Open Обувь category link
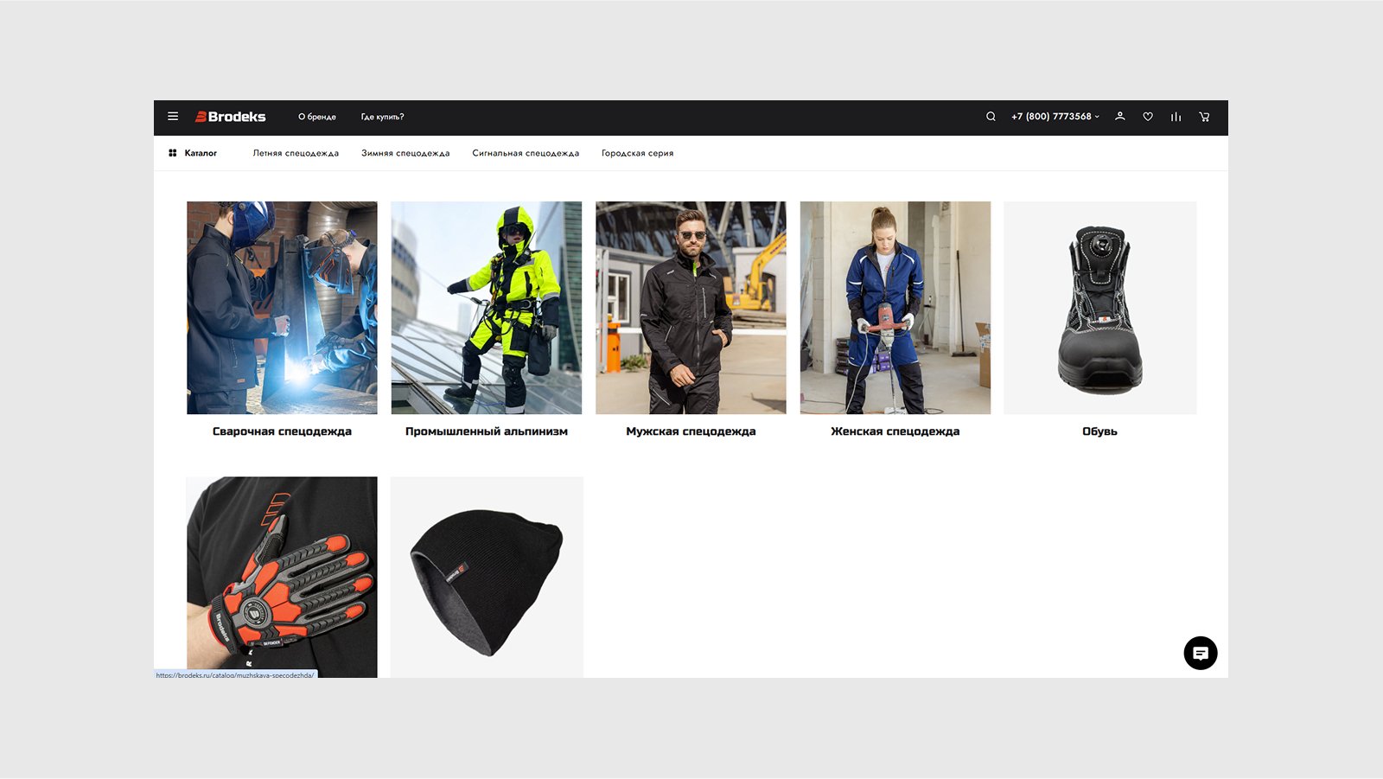Image resolution: width=1383 pixels, height=779 pixels. click(x=1099, y=431)
